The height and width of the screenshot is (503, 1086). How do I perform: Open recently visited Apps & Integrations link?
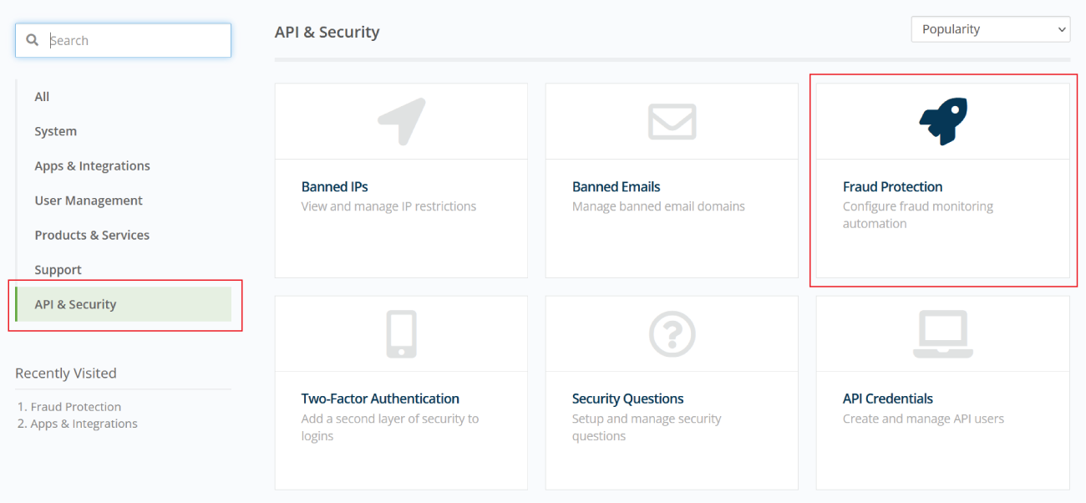[84, 424]
